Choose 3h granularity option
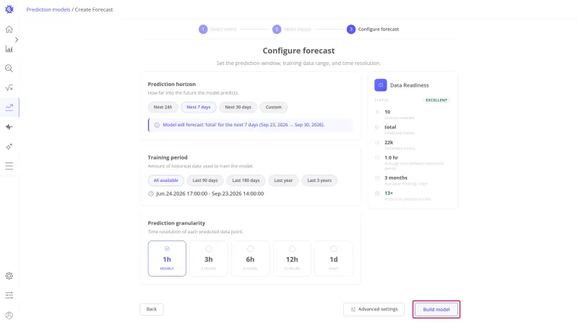 (209, 259)
